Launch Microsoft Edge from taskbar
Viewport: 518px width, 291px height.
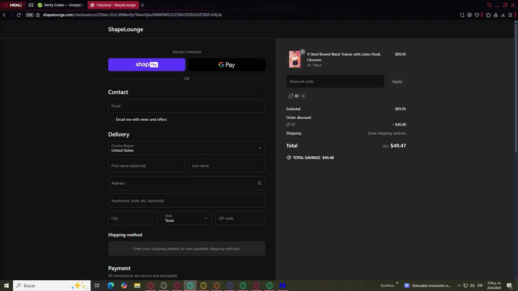coord(111,285)
